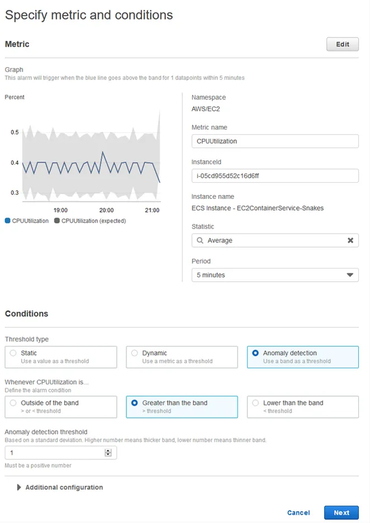Click the Edit button for Metric
370x523 pixels.
pyautogui.click(x=342, y=45)
